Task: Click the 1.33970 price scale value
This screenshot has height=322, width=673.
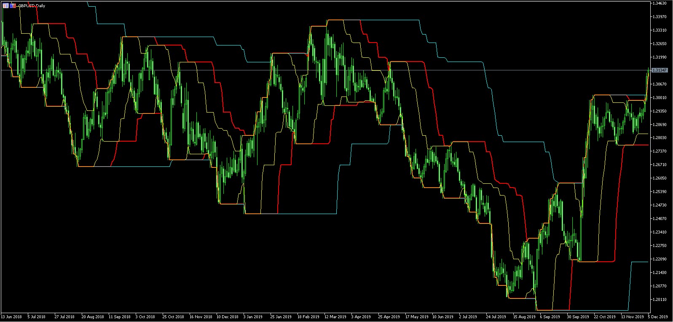Action: [x=660, y=17]
